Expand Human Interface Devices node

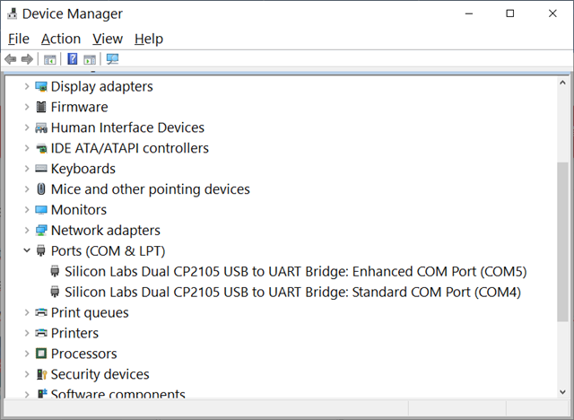27,127
